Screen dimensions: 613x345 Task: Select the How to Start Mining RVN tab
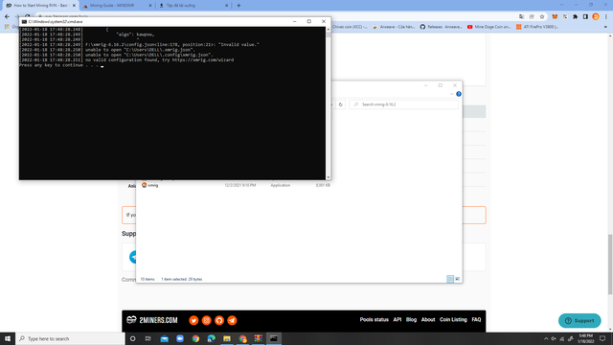[39, 6]
